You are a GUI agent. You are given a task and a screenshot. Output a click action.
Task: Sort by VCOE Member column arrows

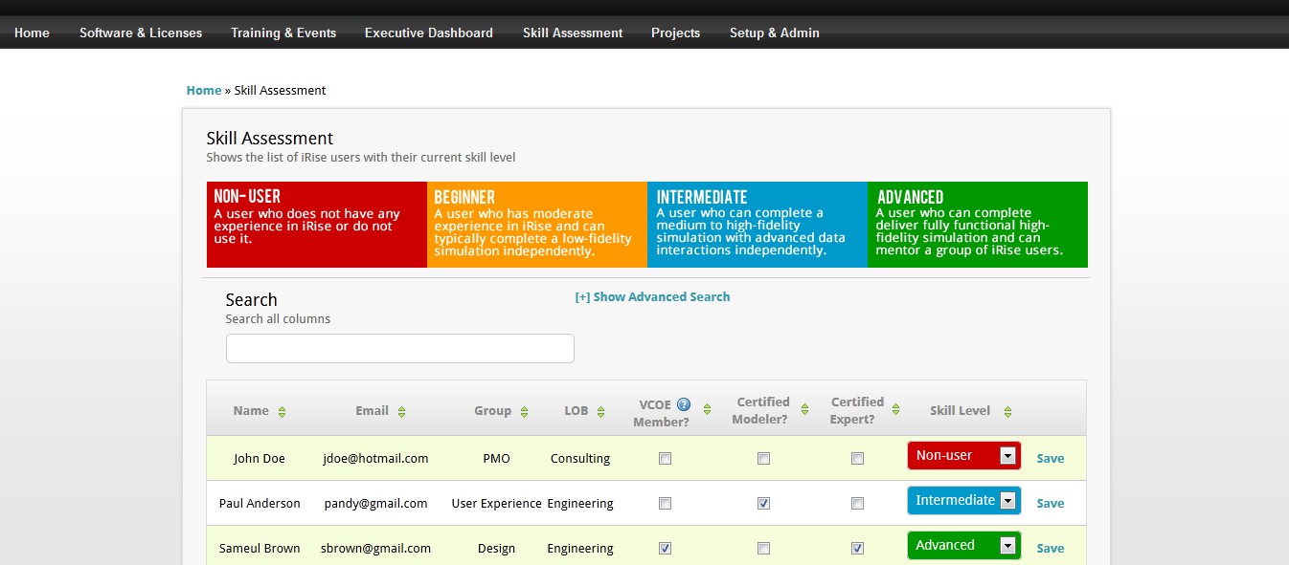707,409
